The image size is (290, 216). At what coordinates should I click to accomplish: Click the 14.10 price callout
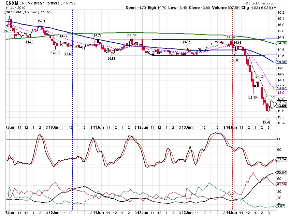260,76
